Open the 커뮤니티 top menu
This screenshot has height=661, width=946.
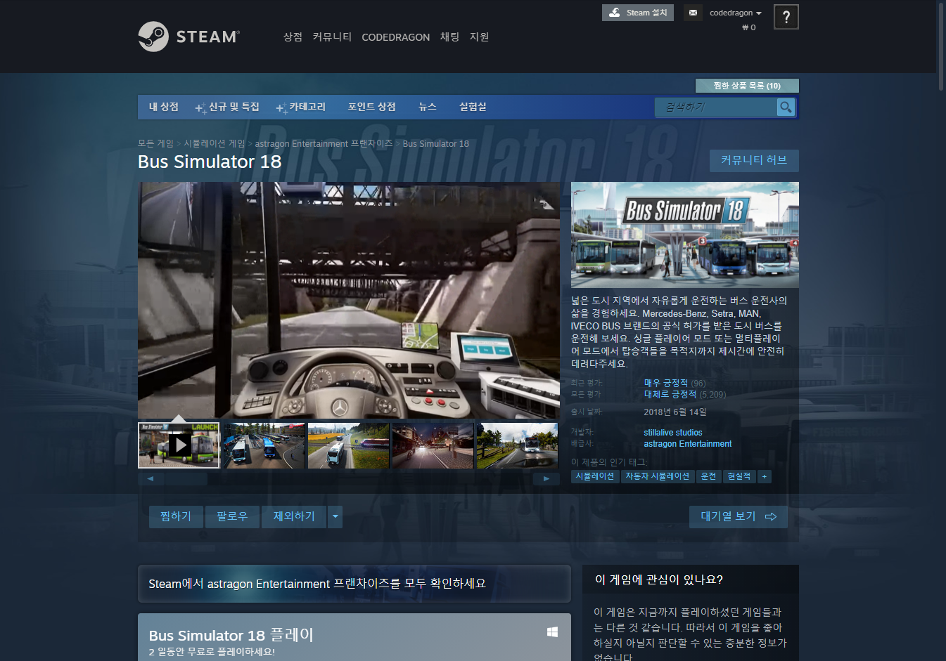click(332, 37)
